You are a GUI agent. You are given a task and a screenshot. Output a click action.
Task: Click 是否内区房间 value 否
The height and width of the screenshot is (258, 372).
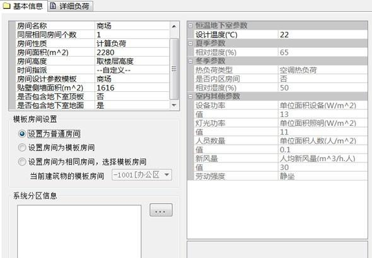tap(323, 79)
